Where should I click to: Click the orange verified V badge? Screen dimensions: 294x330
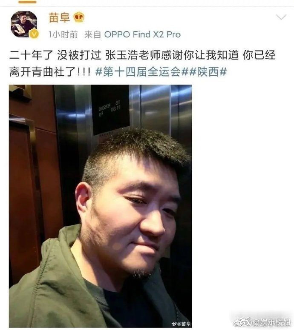coord(34,34)
